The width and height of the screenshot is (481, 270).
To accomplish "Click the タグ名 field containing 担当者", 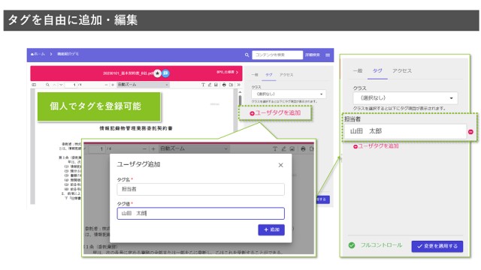I will point(201,189).
